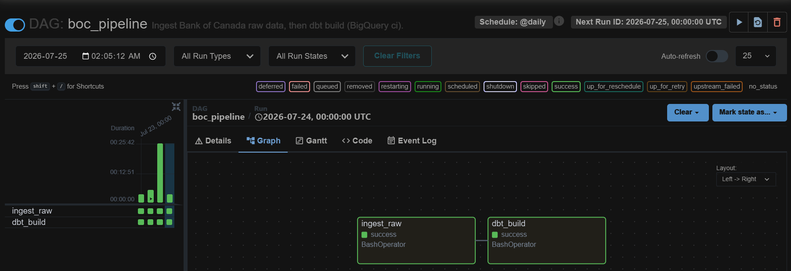Click the skipped status badge
This screenshot has width=791, height=271.
534,86
